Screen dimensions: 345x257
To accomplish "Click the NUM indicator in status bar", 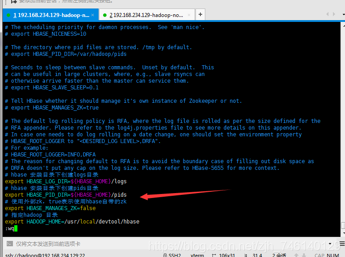I will 333,255.
